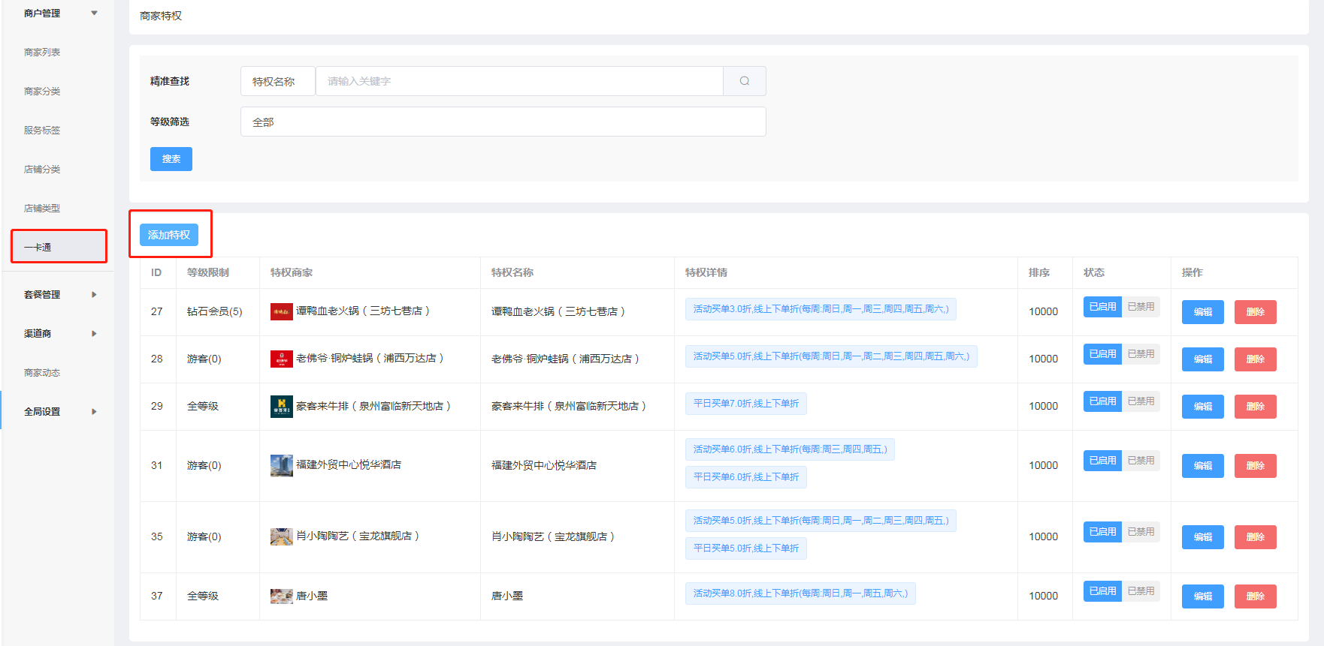Set row 28 status to 已禁用
Image resolution: width=1324 pixels, height=646 pixels.
(x=1141, y=354)
